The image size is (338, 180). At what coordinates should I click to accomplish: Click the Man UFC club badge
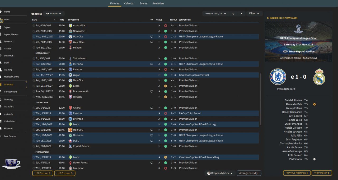(x=70, y=130)
